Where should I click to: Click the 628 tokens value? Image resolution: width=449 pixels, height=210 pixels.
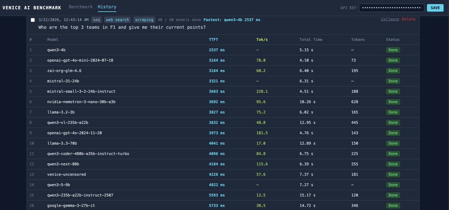tap(355, 102)
